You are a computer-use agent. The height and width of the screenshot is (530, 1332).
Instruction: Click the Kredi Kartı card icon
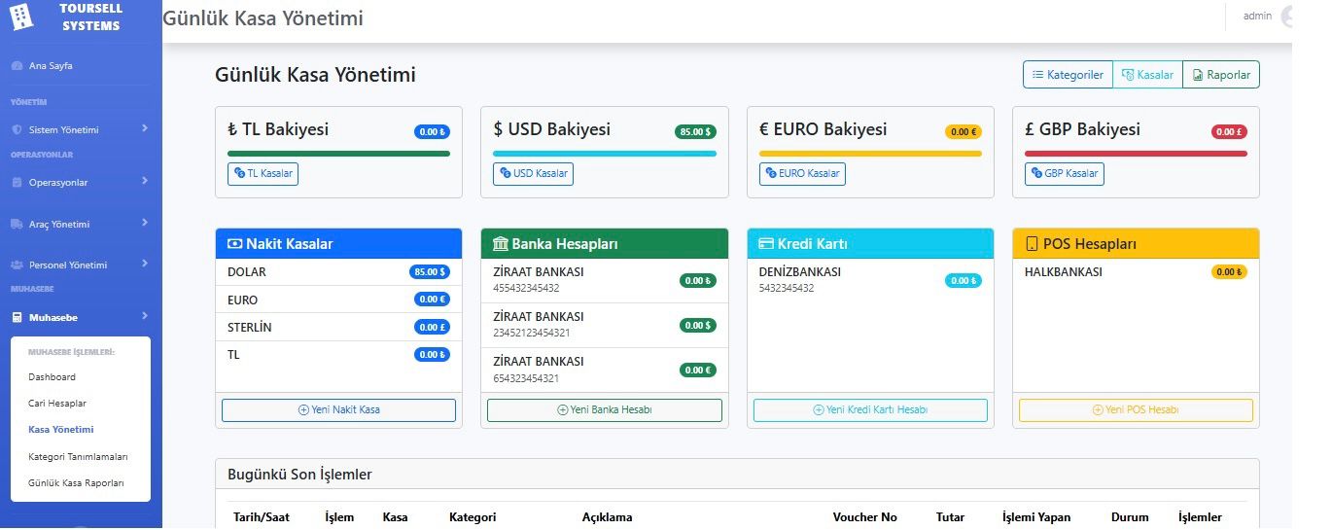[x=766, y=244]
